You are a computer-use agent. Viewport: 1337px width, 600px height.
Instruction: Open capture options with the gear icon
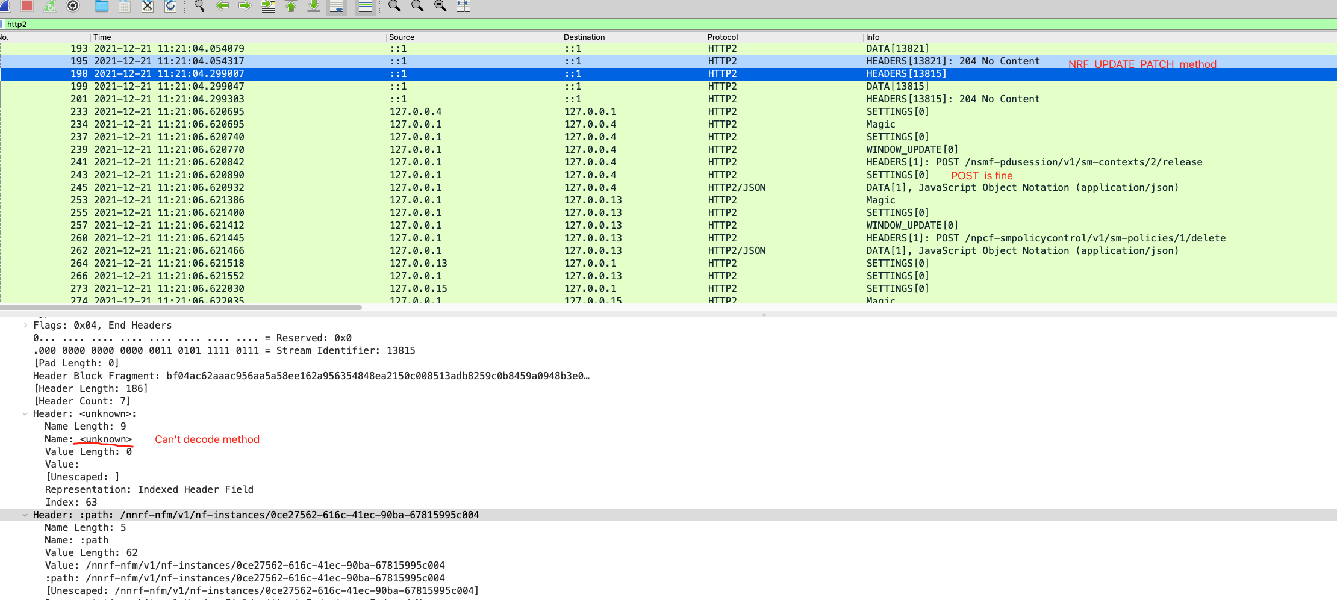[72, 7]
